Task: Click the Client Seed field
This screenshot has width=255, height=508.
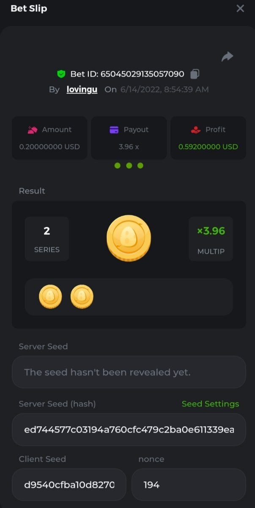Action: click(69, 485)
